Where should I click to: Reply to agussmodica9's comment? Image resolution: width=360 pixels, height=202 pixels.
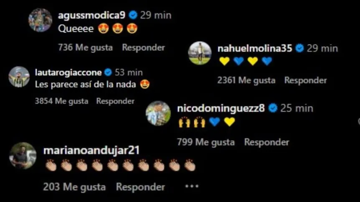(x=144, y=47)
